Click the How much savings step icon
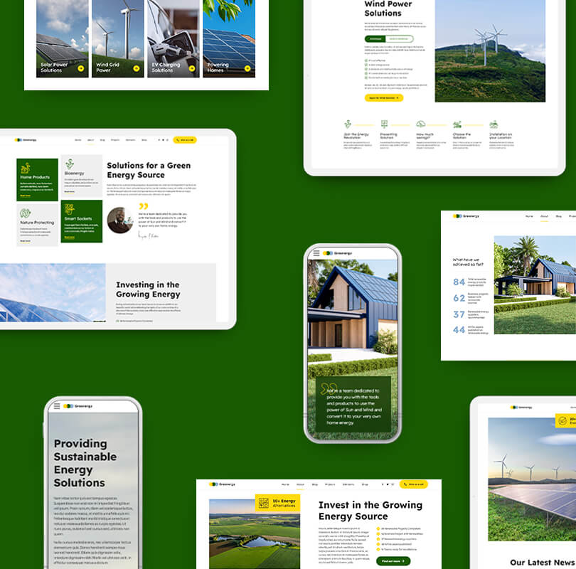The height and width of the screenshot is (569, 576). coord(420,124)
